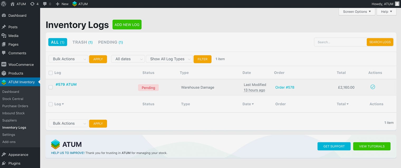Open the ATUM Inventory Dashboard submenu item
Image resolution: width=401 pixels, height=168 pixels.
coord(11,92)
